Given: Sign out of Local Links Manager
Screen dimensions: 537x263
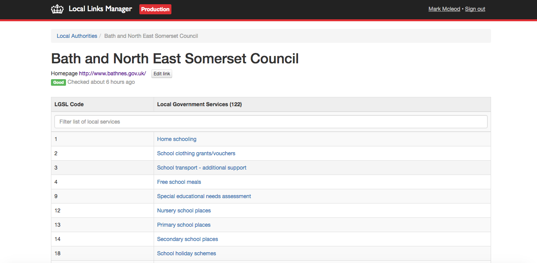Looking at the screenshot, I should [x=475, y=8].
